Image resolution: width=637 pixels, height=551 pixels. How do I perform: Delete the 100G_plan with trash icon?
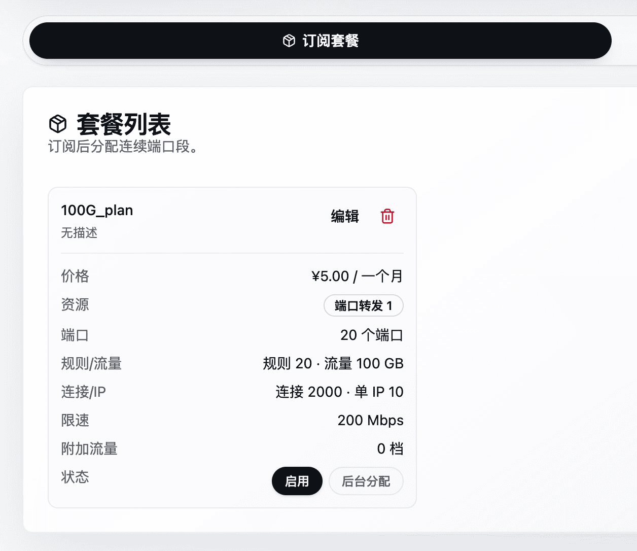(387, 216)
